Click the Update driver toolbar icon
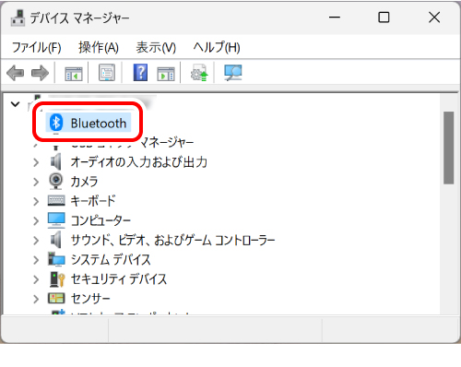Viewport: 461px width, 367px height. [199, 73]
